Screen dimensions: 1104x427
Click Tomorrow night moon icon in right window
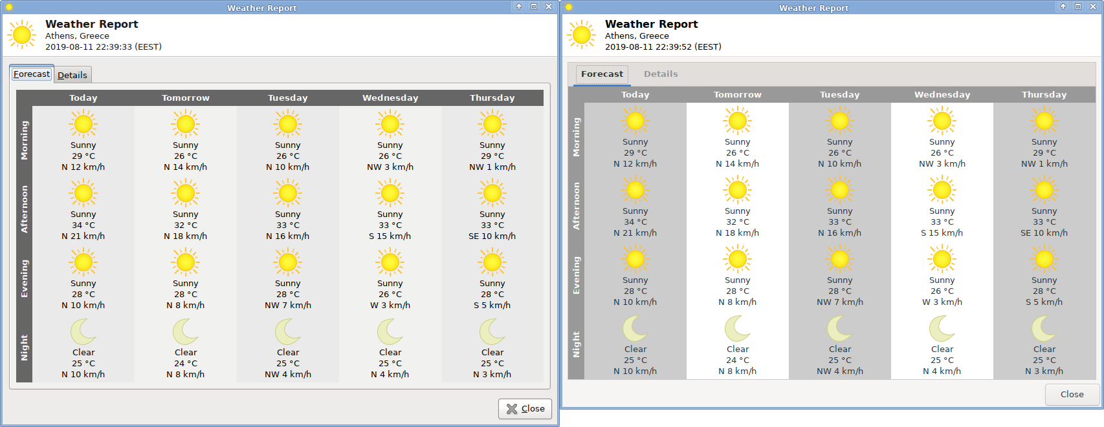(737, 329)
